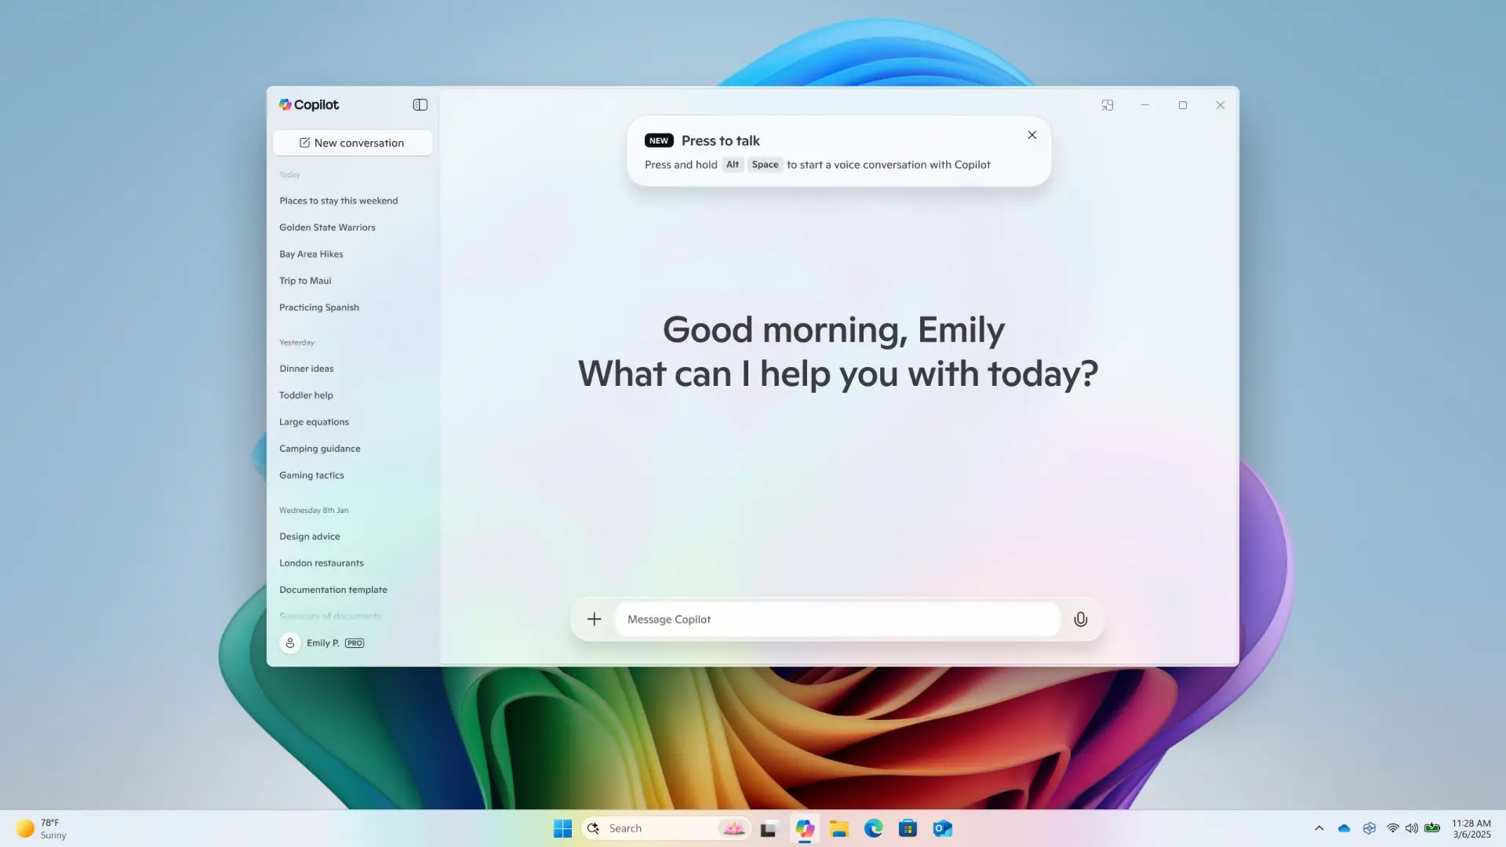Open the clock showing 11:28 AM
The image size is (1506, 847).
click(1471, 828)
